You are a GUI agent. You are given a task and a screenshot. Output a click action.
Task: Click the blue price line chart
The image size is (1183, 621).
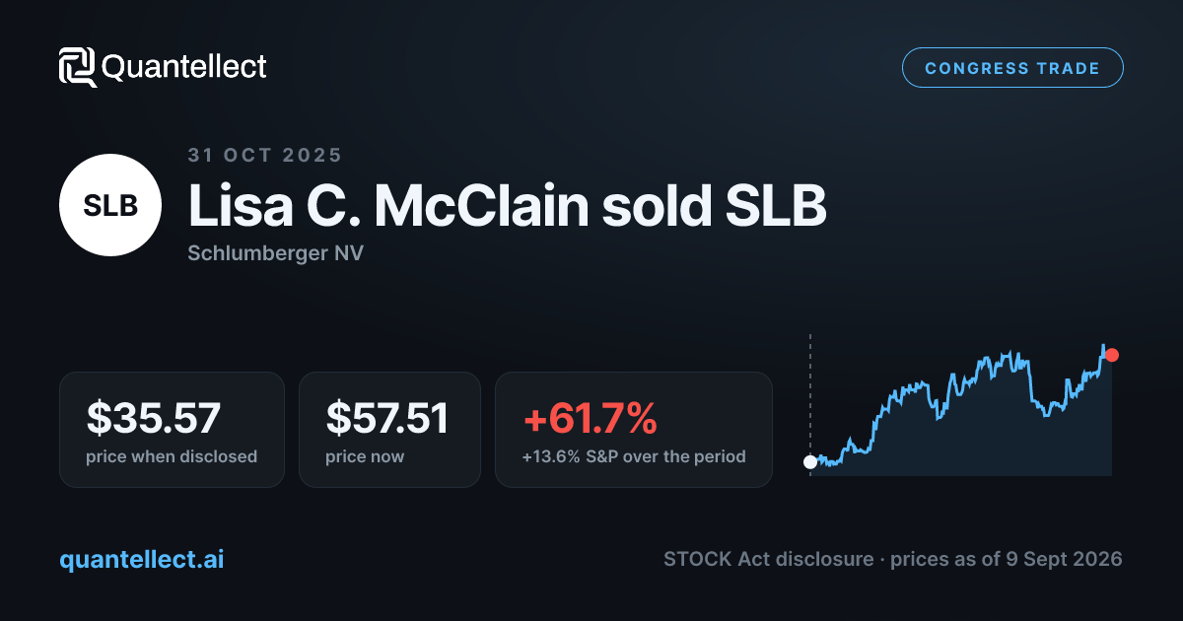pyautogui.click(x=961, y=404)
